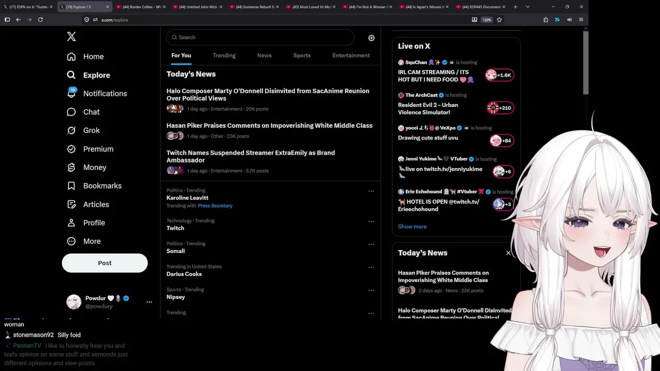Click the +1.6K listeners badge

pos(499,75)
